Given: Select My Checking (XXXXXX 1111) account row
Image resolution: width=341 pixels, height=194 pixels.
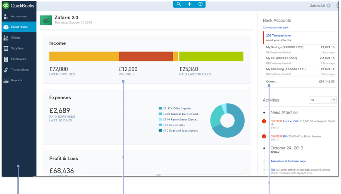Looking at the screenshot, I should 300,71.
